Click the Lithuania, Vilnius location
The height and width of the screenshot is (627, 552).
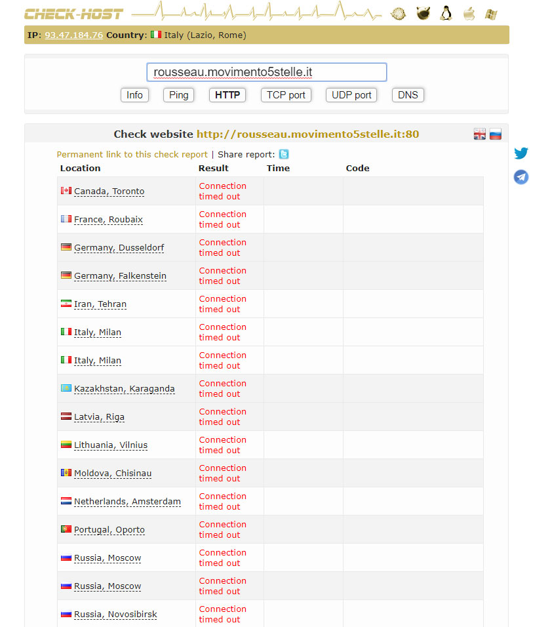[111, 445]
